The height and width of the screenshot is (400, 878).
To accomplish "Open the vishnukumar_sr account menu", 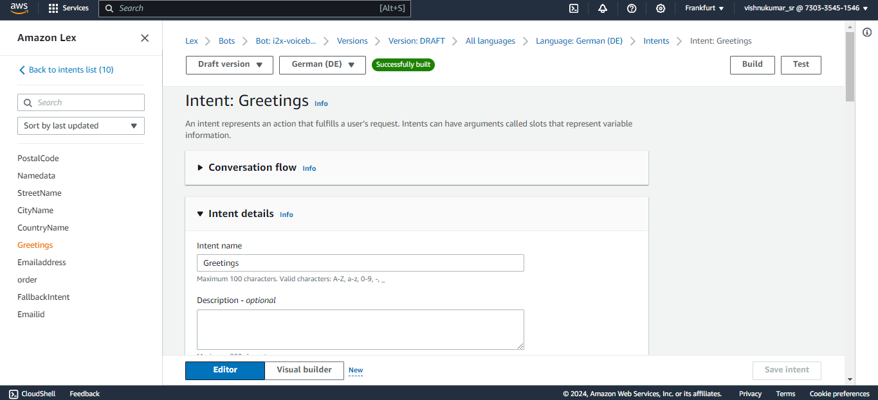I will (805, 8).
